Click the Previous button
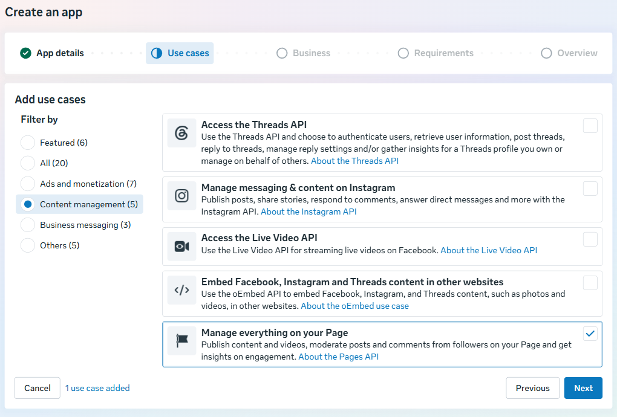 (x=532, y=388)
